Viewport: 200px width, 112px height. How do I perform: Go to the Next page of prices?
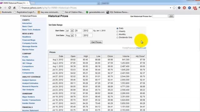[x=139, y=48]
